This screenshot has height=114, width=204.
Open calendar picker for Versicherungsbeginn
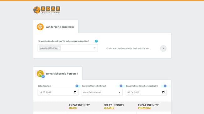click(164, 92)
